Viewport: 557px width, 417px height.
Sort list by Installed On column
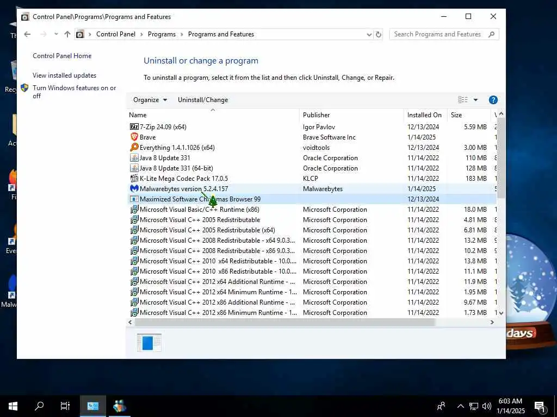[x=424, y=115]
